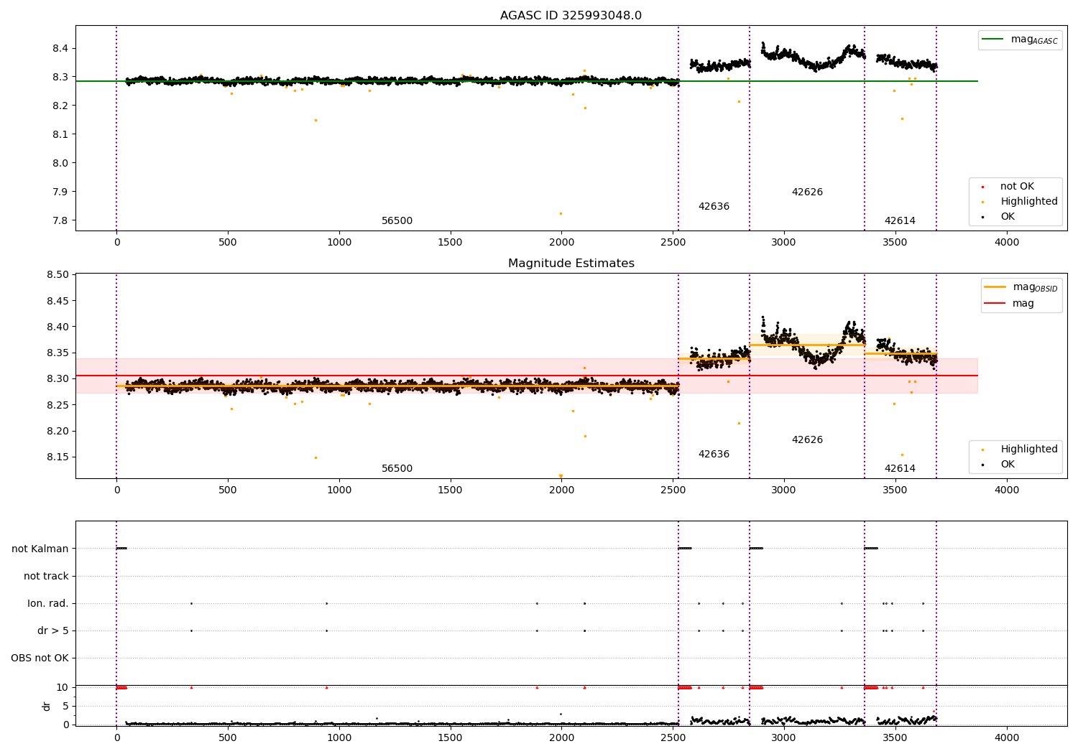Click the 'dr' y-axis label in the bottom plot

pyautogui.click(x=47, y=706)
